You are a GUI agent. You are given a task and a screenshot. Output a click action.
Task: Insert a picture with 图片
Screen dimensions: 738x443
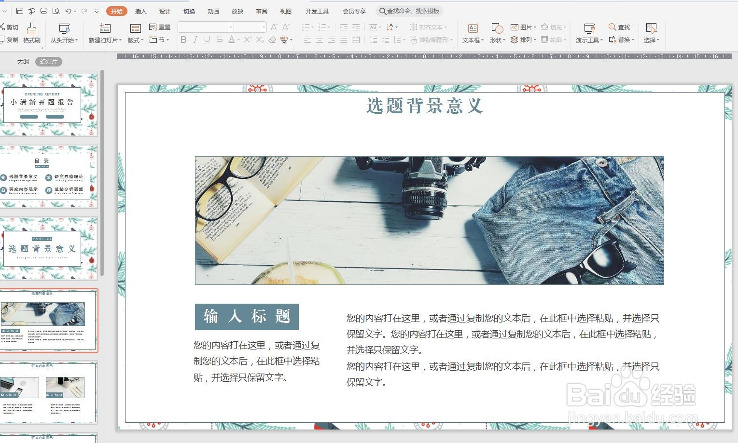[x=524, y=27]
